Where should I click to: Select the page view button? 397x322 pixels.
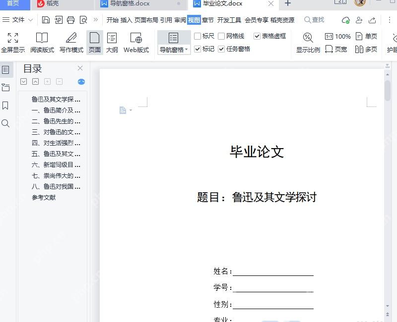(95, 43)
